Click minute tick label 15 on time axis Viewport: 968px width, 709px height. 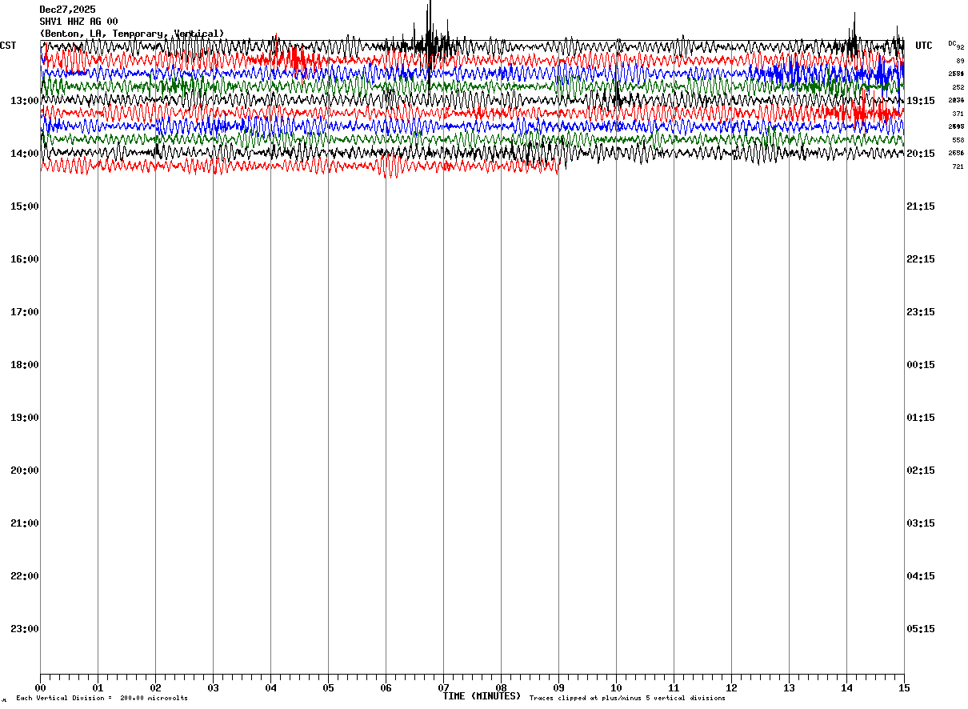click(904, 688)
